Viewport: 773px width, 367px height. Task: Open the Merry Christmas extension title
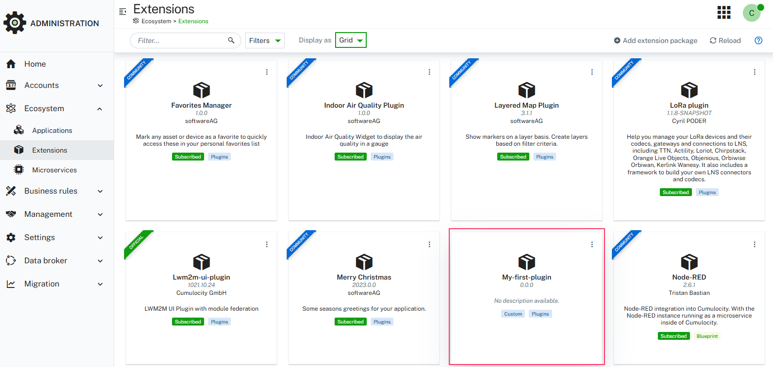coord(364,277)
